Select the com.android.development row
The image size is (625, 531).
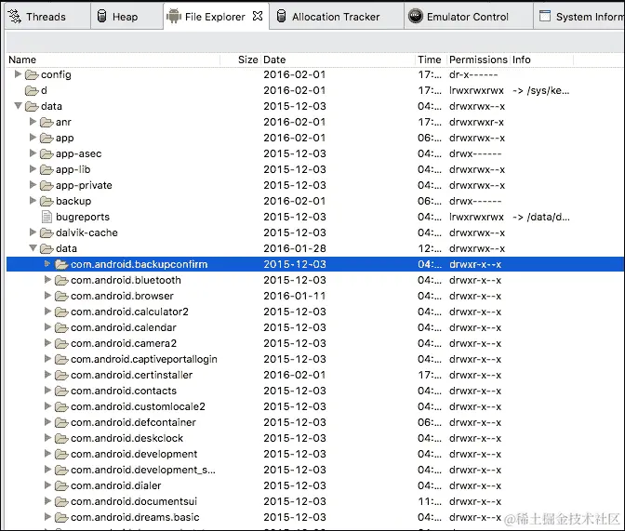tap(315, 454)
